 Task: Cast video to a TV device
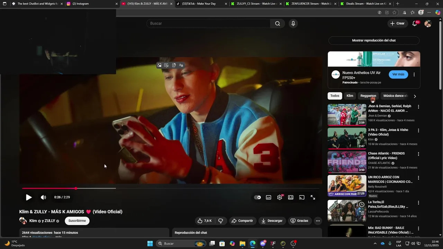tap(302, 197)
